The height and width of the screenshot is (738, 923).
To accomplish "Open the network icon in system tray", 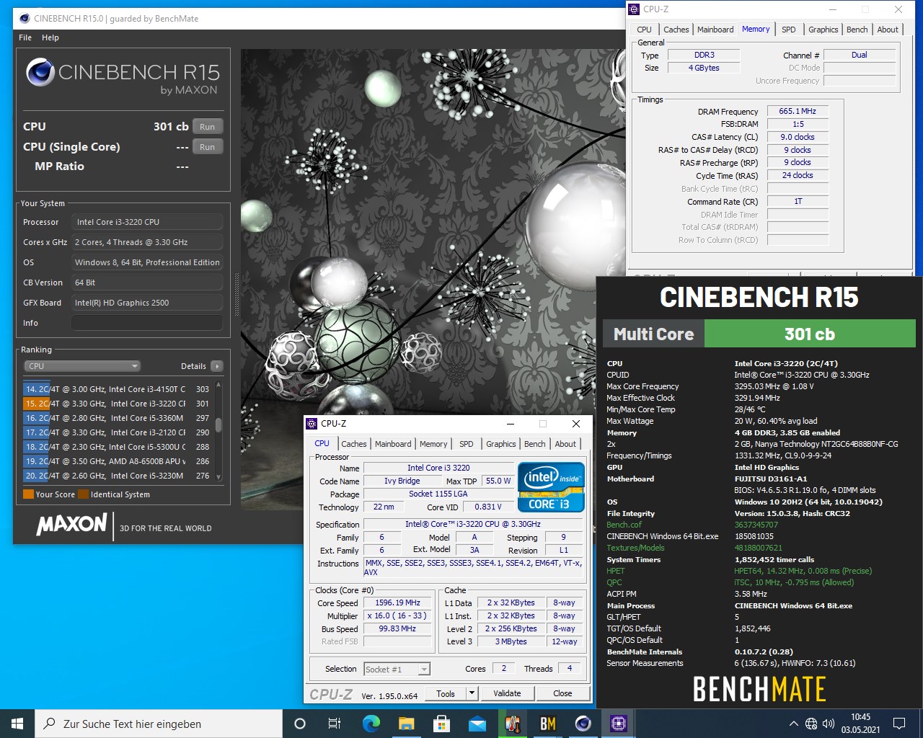I will click(x=811, y=724).
